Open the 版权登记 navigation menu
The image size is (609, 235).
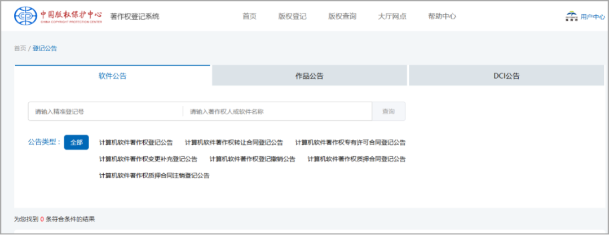pos(292,16)
